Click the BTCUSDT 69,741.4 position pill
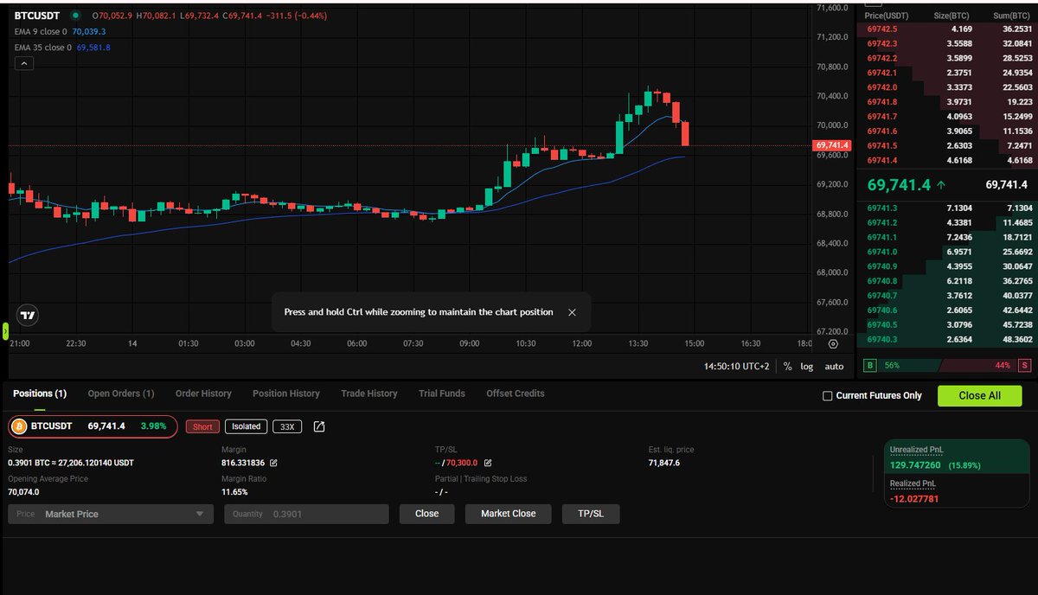 tap(93, 426)
